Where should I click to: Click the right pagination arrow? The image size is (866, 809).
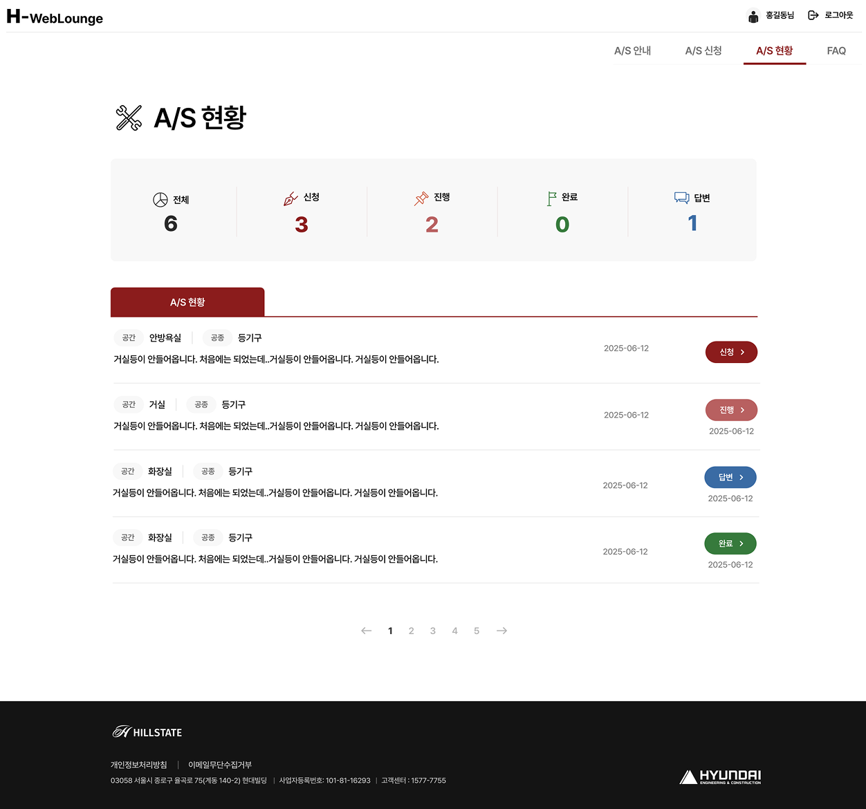501,631
